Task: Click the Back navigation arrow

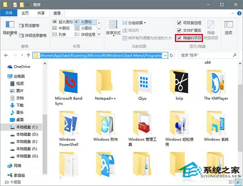Action: click(x=6, y=55)
